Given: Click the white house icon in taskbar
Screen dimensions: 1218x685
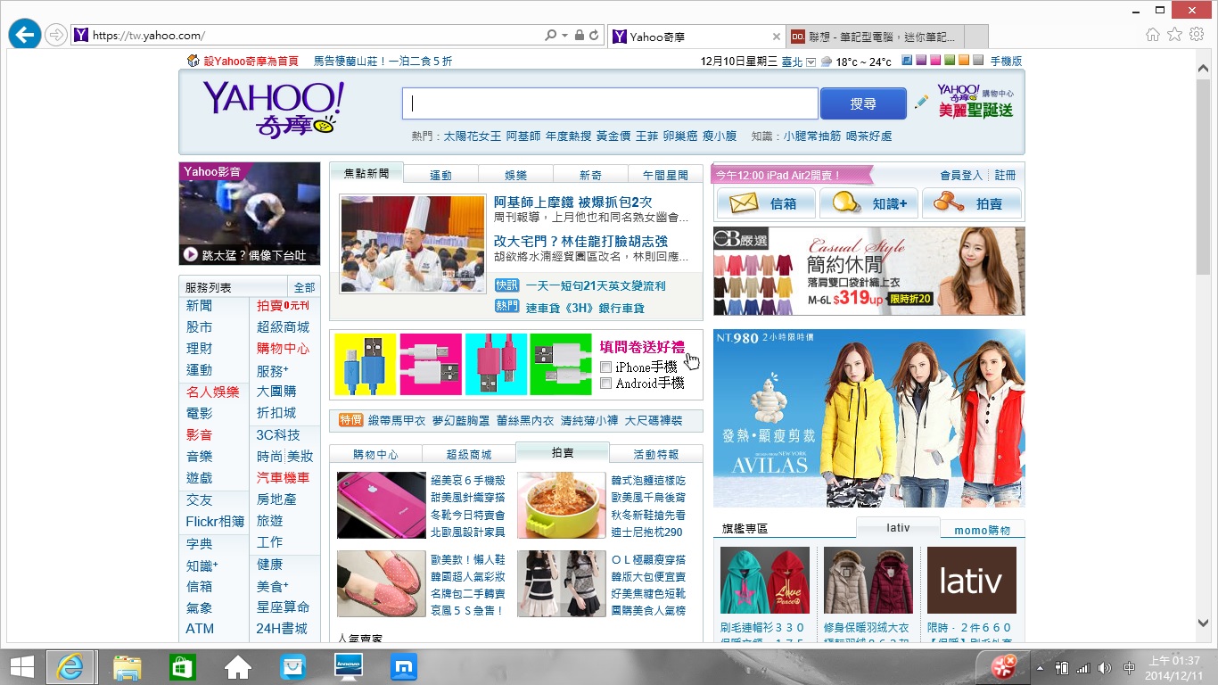Looking at the screenshot, I should tap(238, 666).
